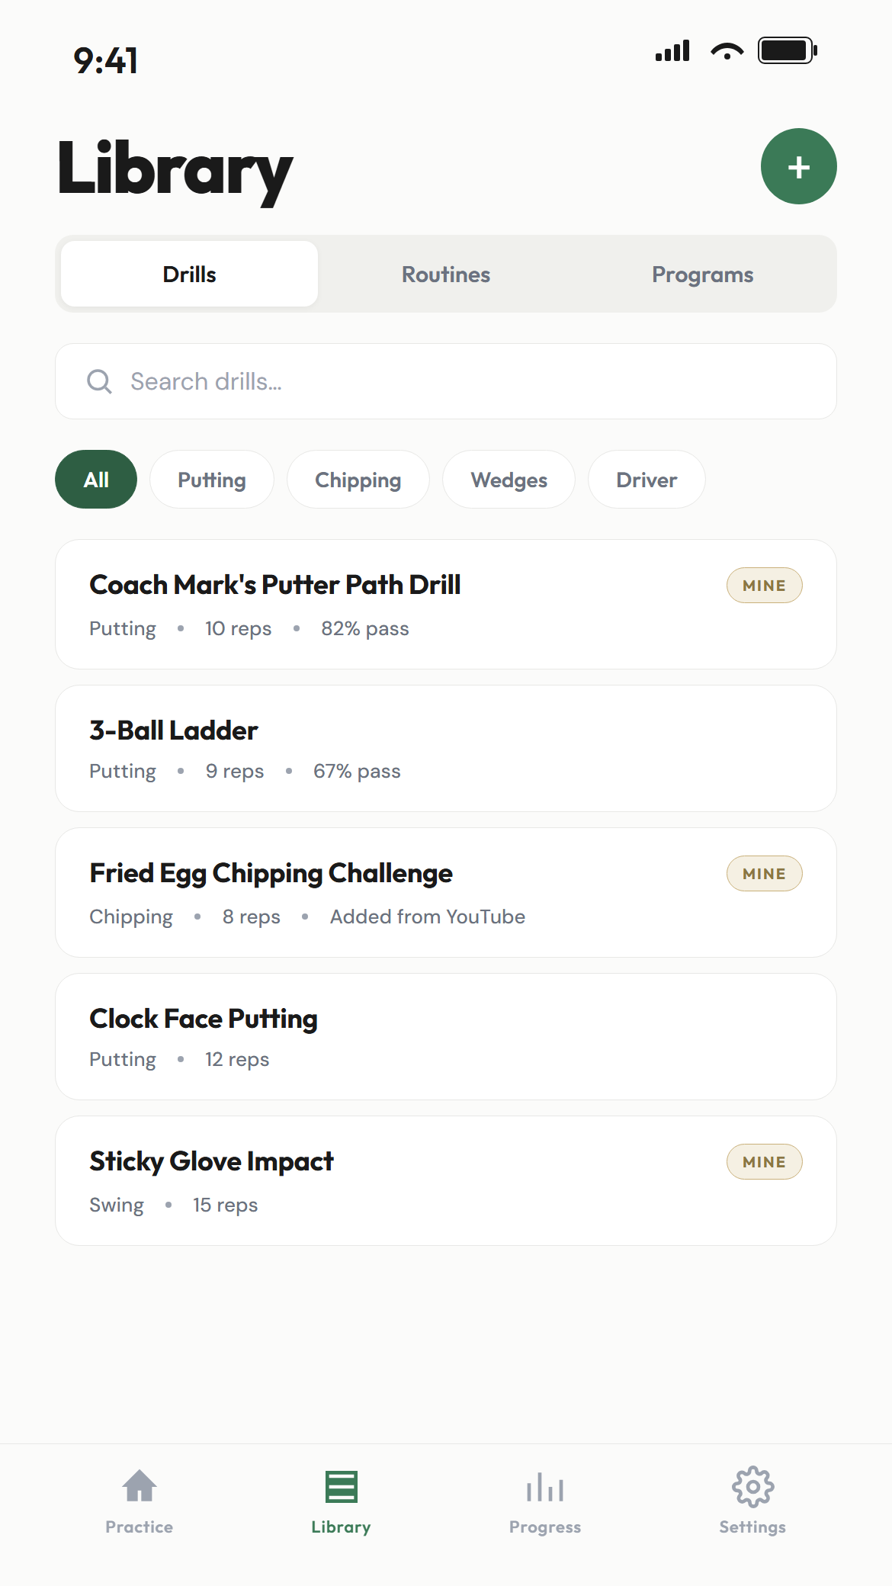Select the All filter chip

tap(96, 480)
